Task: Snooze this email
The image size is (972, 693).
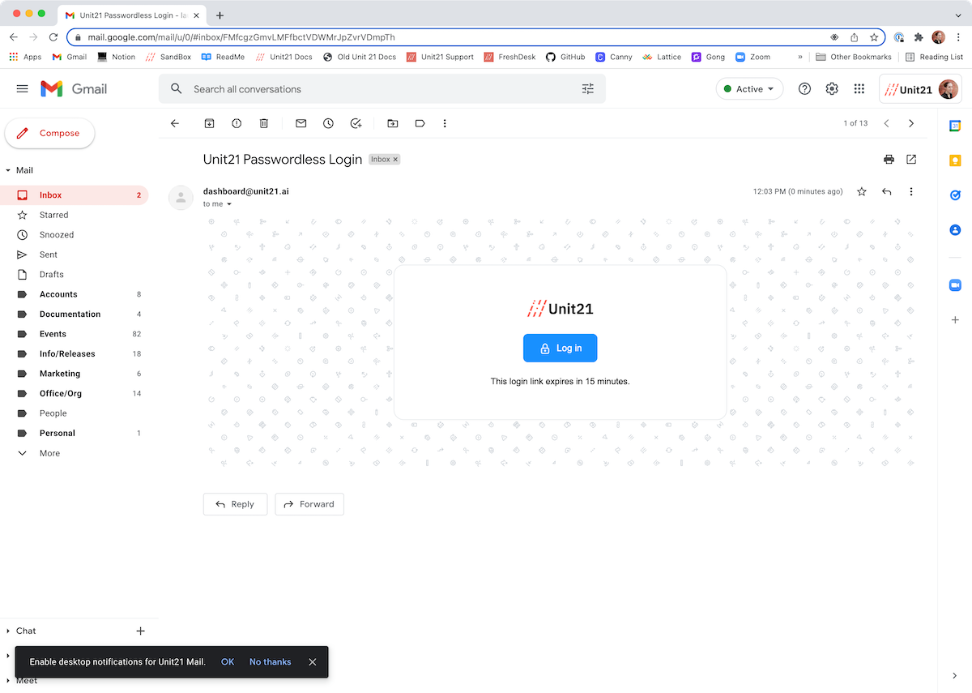Action: 328,123
